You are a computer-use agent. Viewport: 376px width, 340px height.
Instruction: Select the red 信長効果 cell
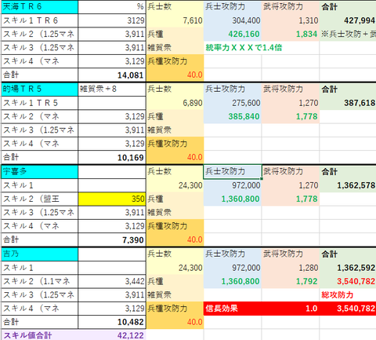[233, 309]
